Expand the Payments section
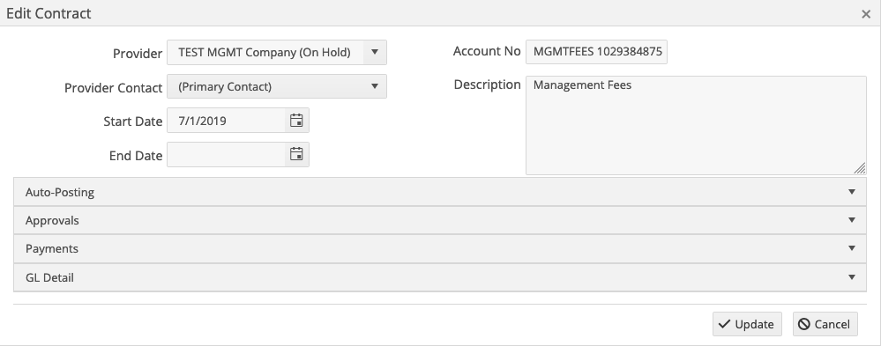Image resolution: width=881 pixels, height=346 pixels. tap(440, 248)
